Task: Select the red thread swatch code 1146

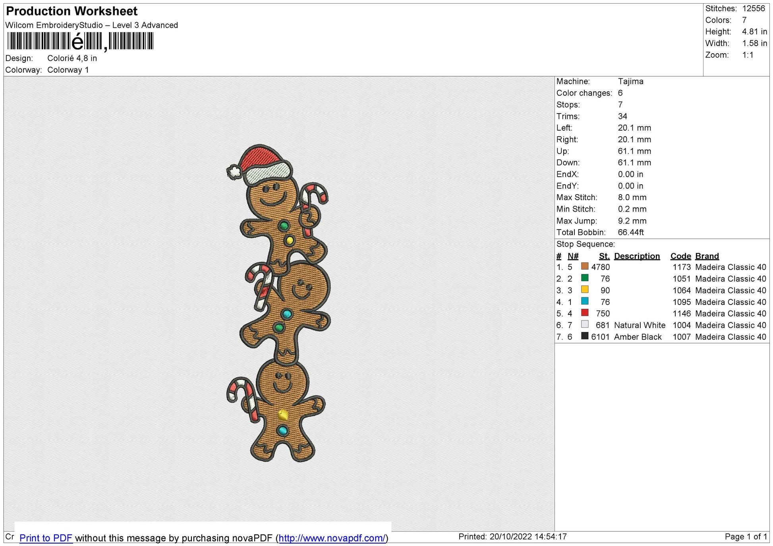Action: pyautogui.click(x=585, y=313)
